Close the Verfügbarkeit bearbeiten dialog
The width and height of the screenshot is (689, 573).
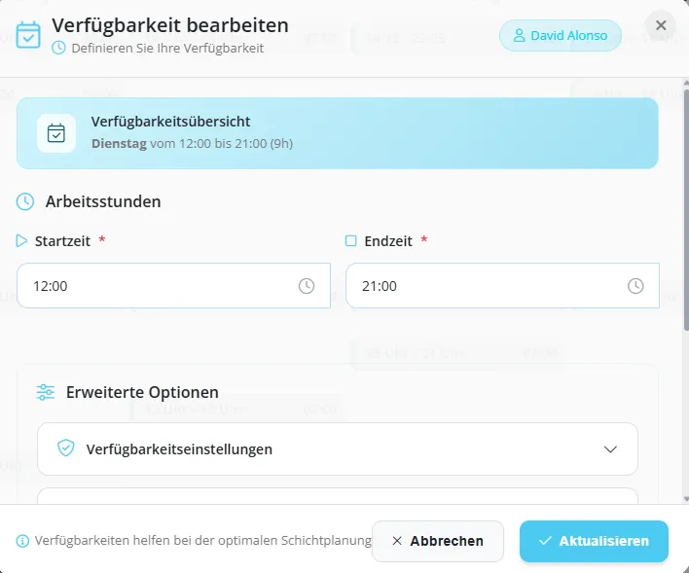tap(661, 25)
